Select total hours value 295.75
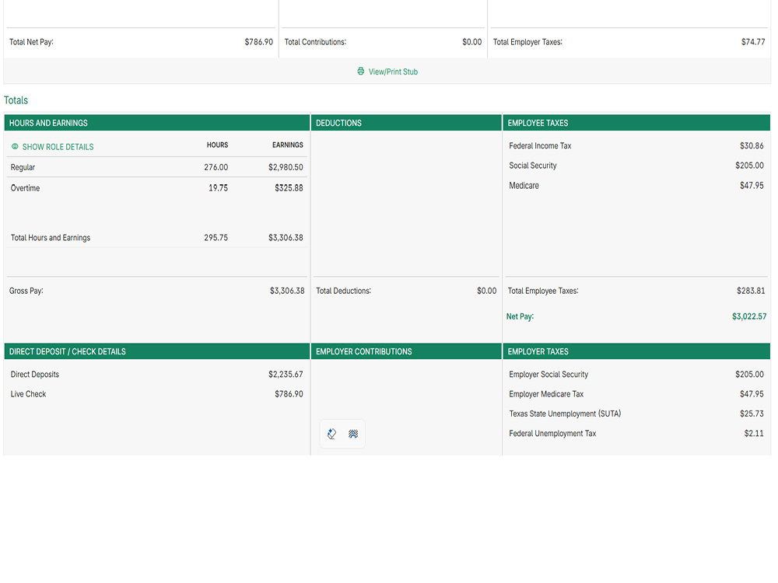 pos(216,238)
